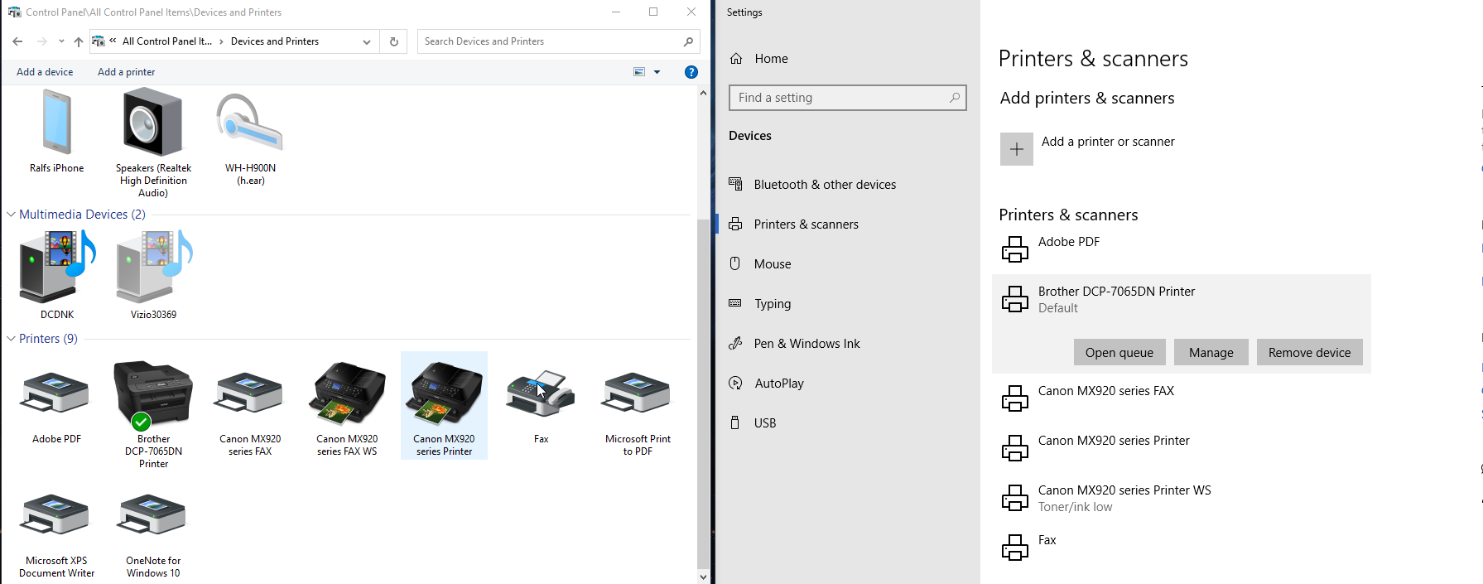Click the Home icon in Settings
This screenshot has width=1483, height=584.
coord(736,59)
